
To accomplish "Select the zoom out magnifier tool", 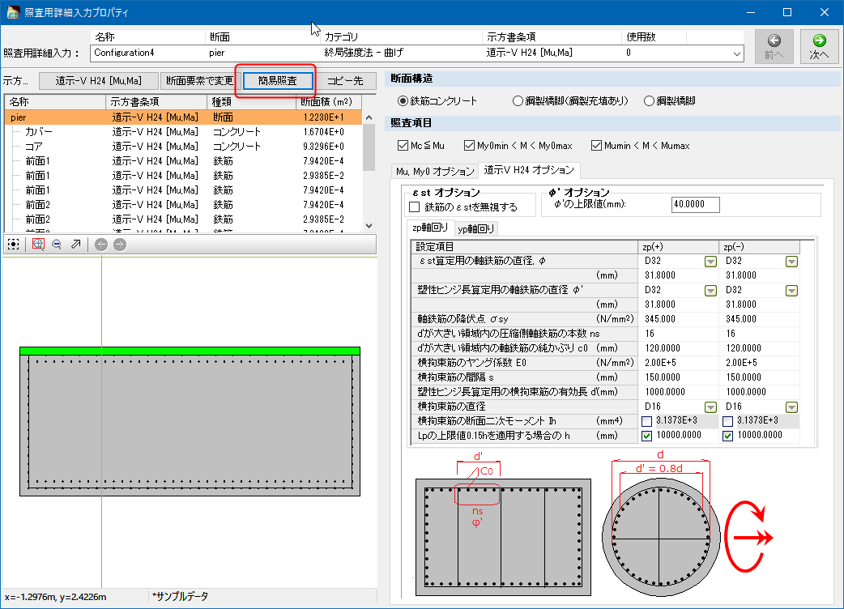I will pyautogui.click(x=57, y=245).
